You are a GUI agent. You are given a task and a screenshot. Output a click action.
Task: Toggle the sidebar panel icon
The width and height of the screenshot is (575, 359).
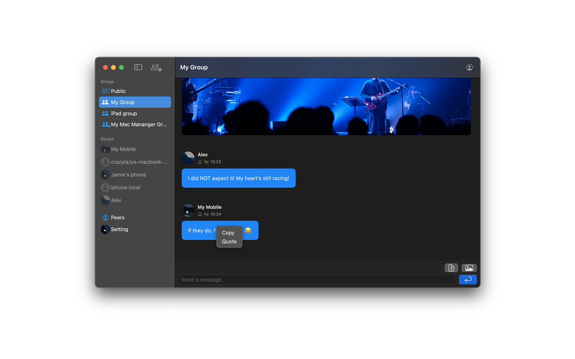[138, 67]
